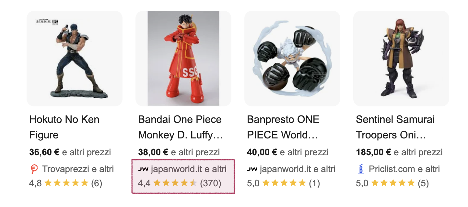Click the 4,4 star rating stars
Screen dimensions: 468x207
point(175,184)
